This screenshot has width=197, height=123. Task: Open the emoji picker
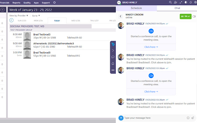click(x=188, y=118)
